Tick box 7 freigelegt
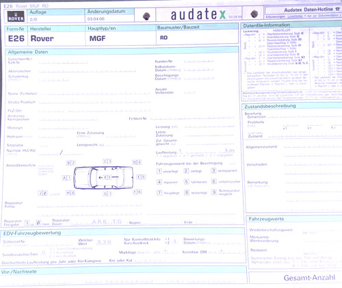Image resolution: width=342 pixels, height=288 pixels. [x=159, y=193]
